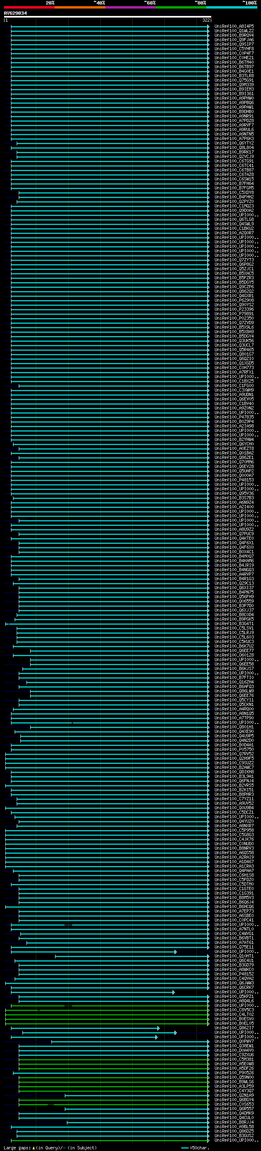Screen dimensions: 261x1151
Task: Click the green alignment bar for UniRef100_C8V5C3
Action: click(x=107, y=1010)
